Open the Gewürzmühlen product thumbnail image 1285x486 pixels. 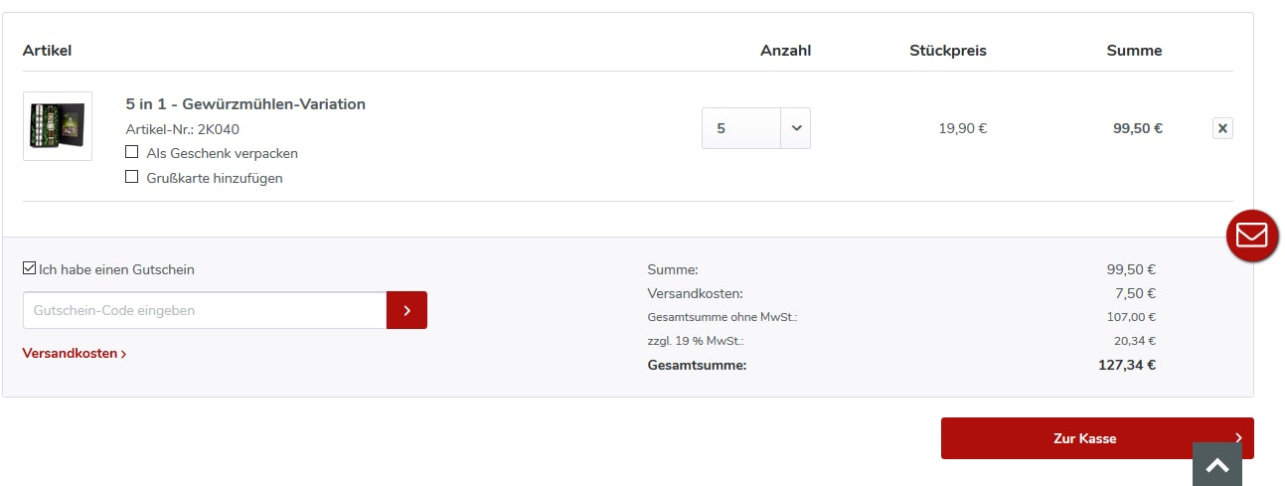pos(58,126)
